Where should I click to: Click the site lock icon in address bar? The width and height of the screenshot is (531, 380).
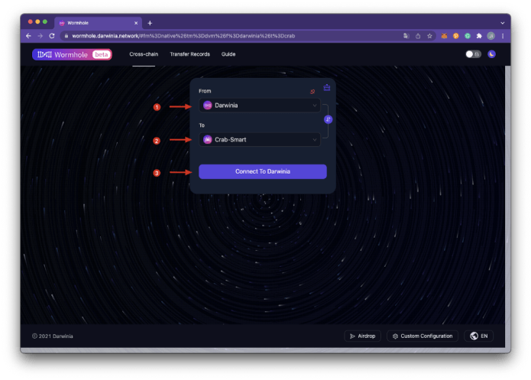[66, 36]
